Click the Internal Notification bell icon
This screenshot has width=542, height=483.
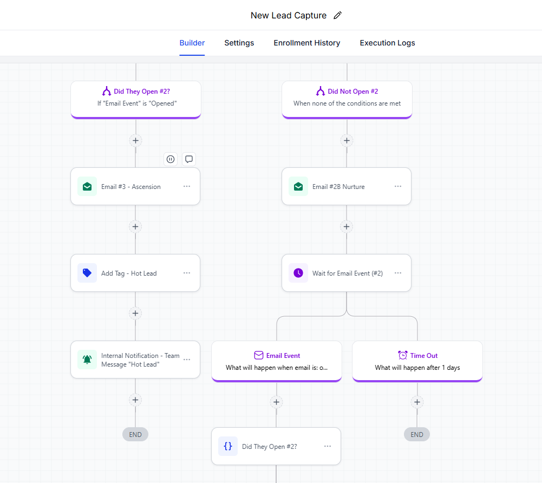[87, 360]
